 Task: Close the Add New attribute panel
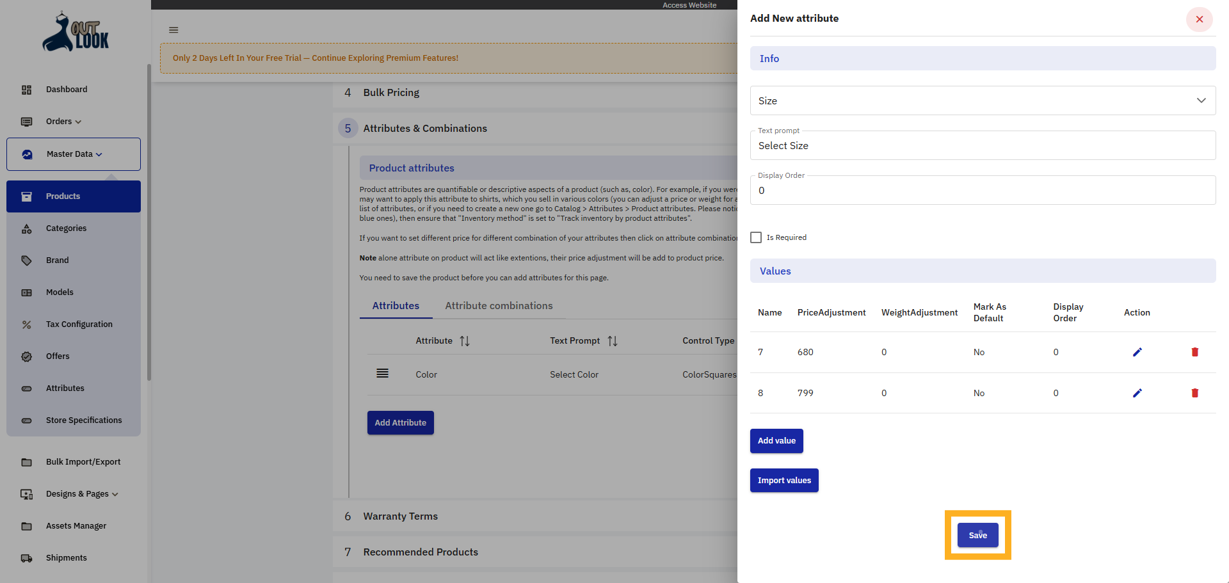1199,19
